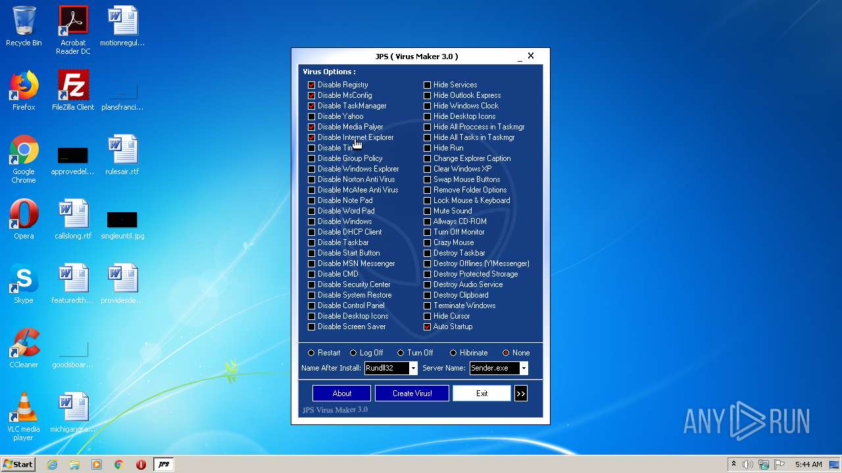This screenshot has height=473, width=842.
Task: Click the Sender.exe server name field
Action: (495, 369)
